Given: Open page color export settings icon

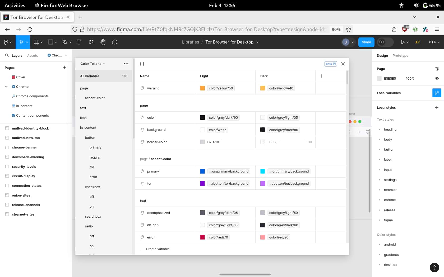Looking at the screenshot, I should point(437,69).
